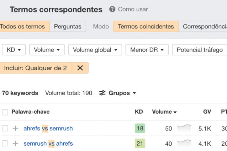Expand the semrush vs ahrefs row plus icon
The width and height of the screenshot is (227, 151).
tap(15, 144)
